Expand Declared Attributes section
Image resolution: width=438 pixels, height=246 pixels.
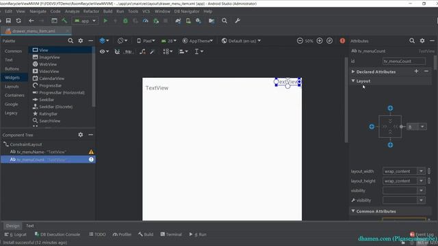pyautogui.click(x=353, y=72)
